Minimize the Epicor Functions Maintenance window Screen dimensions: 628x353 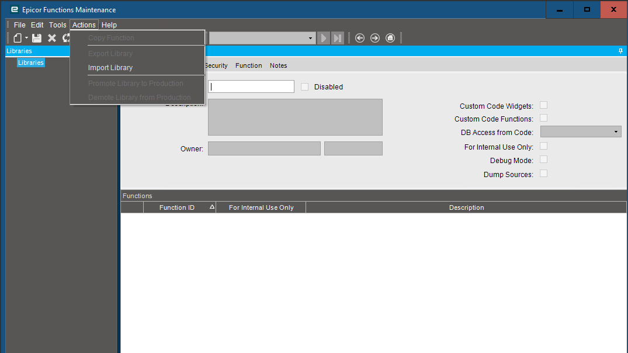560,9
